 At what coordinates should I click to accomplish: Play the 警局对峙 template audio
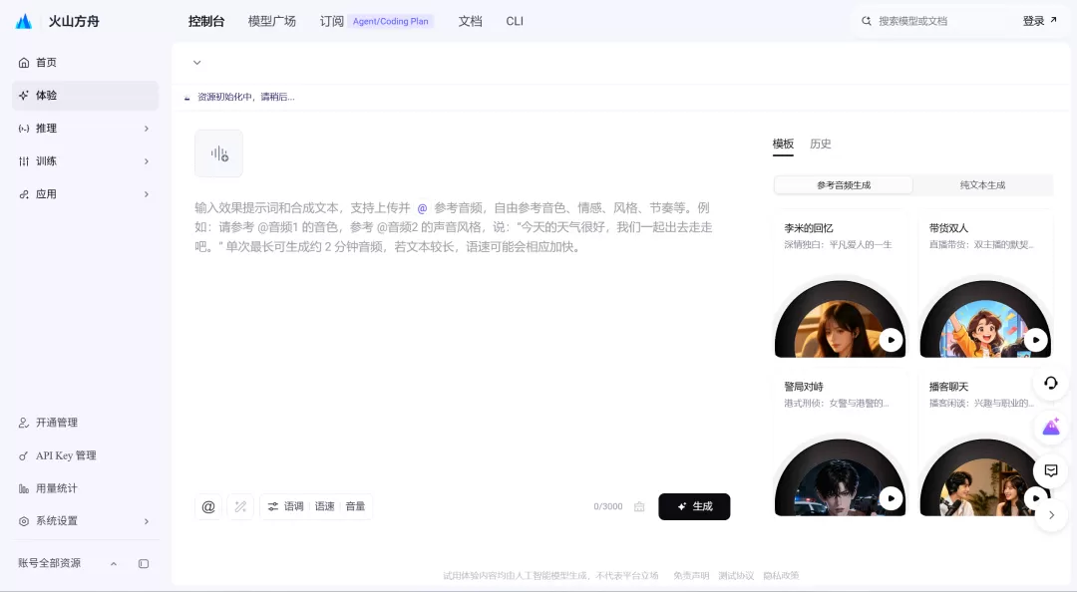click(891, 498)
